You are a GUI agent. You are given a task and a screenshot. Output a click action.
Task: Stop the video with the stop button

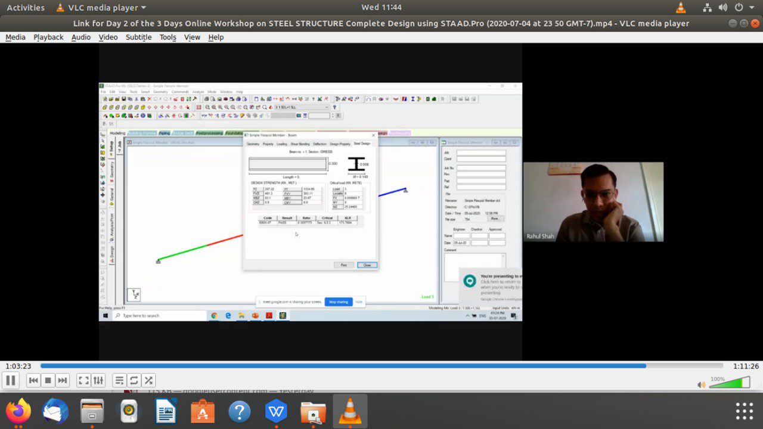(48, 380)
